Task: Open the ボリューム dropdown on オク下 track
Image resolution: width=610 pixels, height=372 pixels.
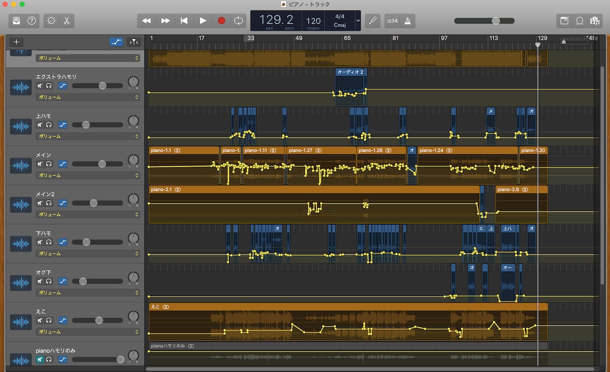Action: pos(87,293)
